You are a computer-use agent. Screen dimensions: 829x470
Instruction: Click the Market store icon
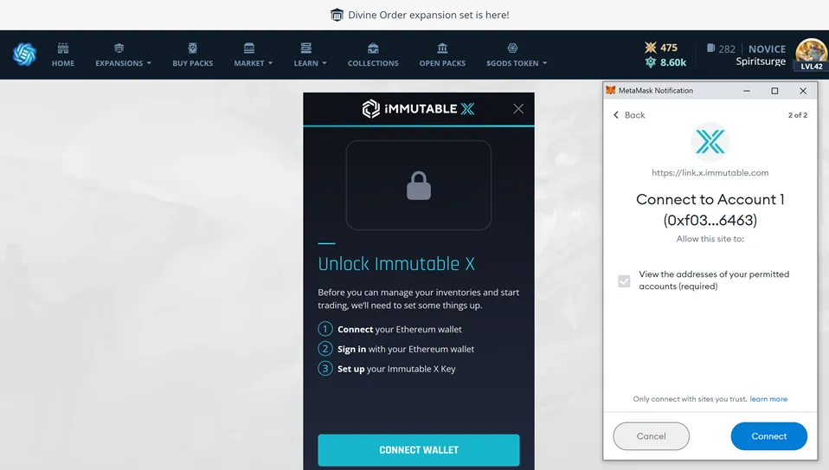[x=249, y=48]
